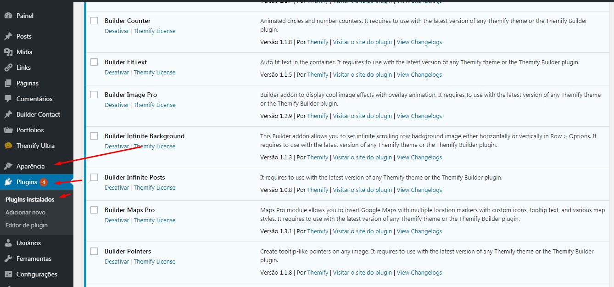Click the Usuários user icon
This screenshot has height=287, width=614.
(8, 243)
